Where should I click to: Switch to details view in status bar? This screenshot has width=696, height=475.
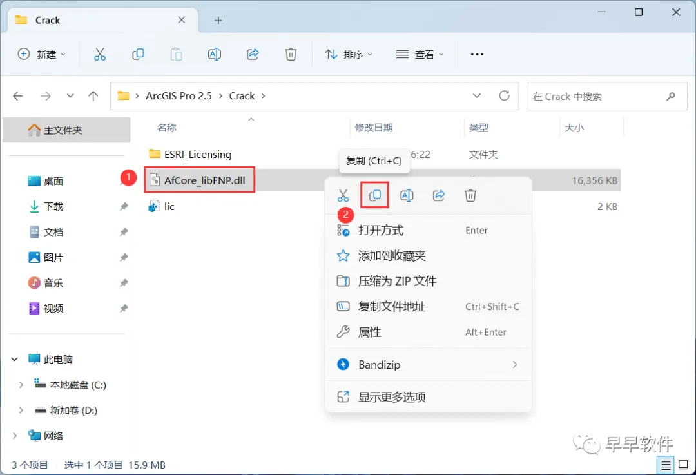(666, 465)
